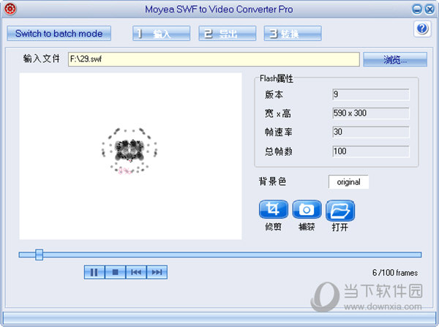Click the bottom conversion progress bar

[x=219, y=318]
